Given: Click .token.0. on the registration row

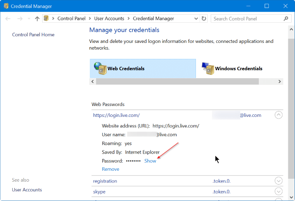Looking at the screenshot, I should click(x=222, y=181).
